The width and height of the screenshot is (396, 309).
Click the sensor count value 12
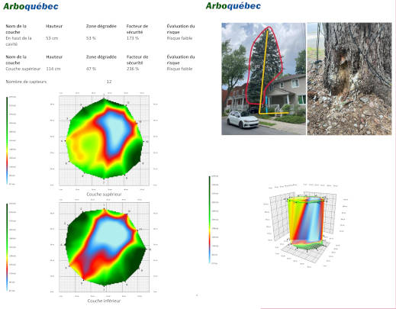(x=109, y=82)
